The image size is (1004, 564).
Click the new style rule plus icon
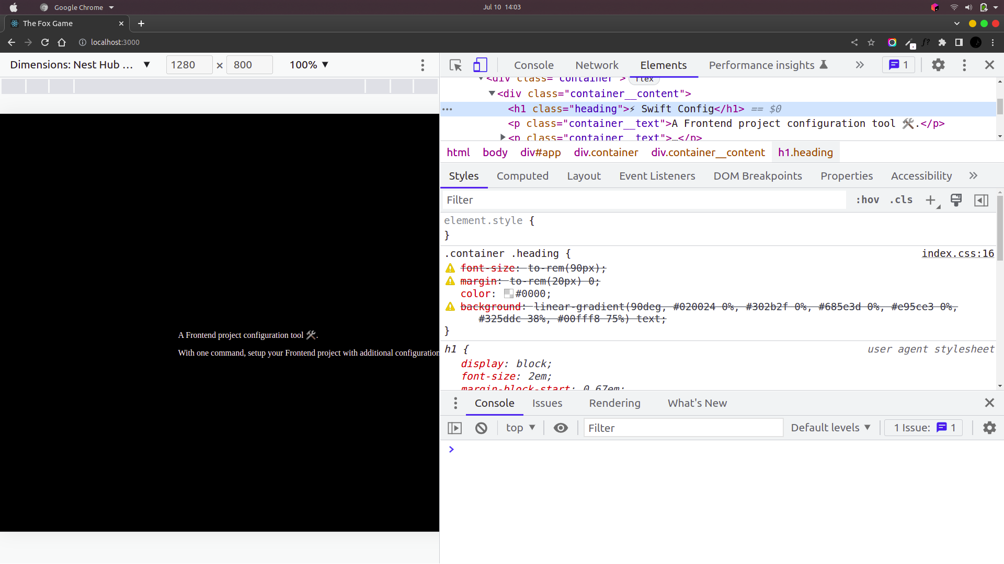[x=930, y=200]
